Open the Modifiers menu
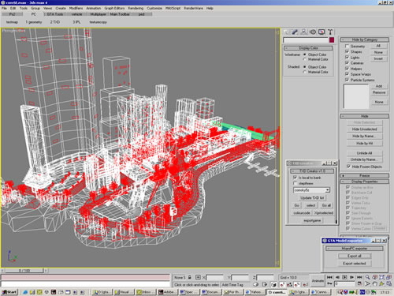The height and width of the screenshot is (296, 394). 76,8
